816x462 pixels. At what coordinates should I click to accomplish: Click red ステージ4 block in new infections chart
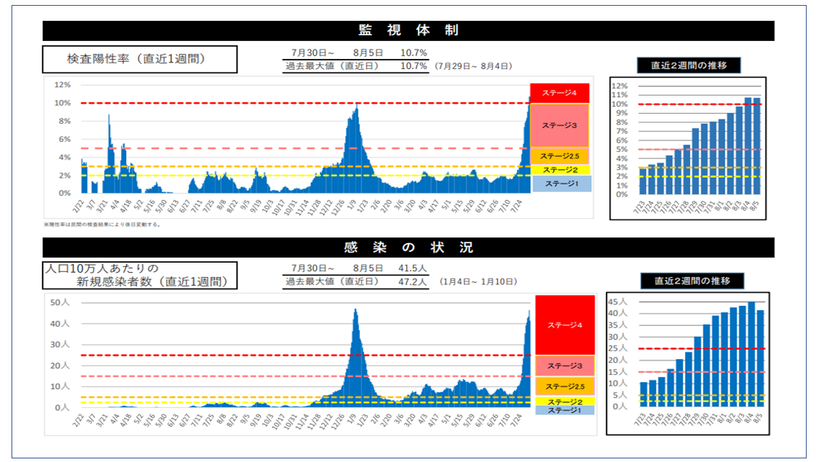[x=565, y=325]
